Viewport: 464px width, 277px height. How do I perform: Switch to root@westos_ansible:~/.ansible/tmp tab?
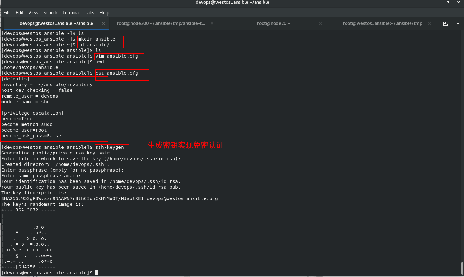[383, 23]
